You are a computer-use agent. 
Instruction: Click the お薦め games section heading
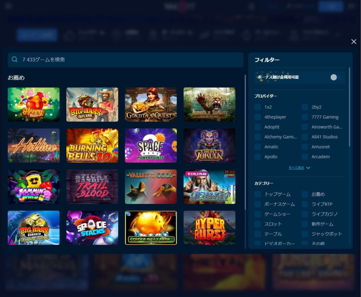click(x=16, y=78)
